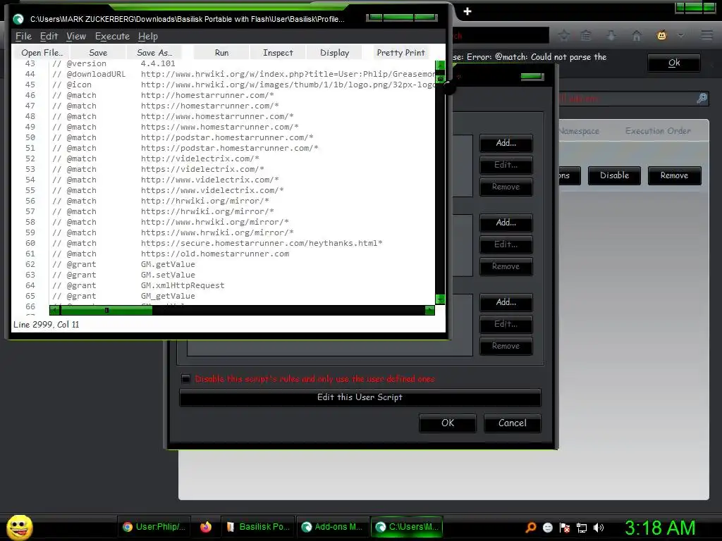Click the Display toolbar button
Viewport: 722px width, 541px height.
coord(334,52)
